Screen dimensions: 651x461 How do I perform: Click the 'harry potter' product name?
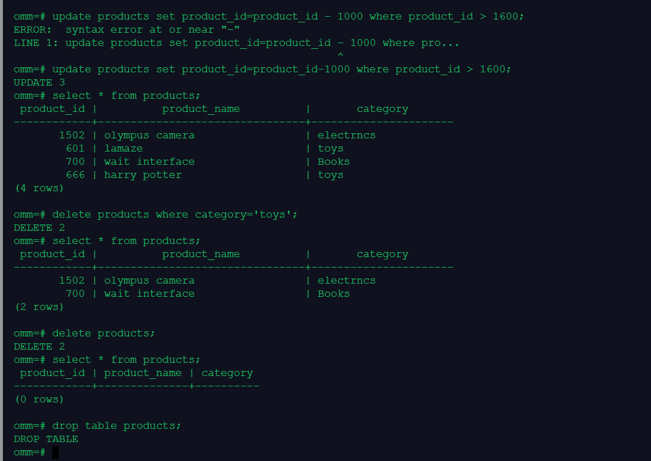coord(142,175)
